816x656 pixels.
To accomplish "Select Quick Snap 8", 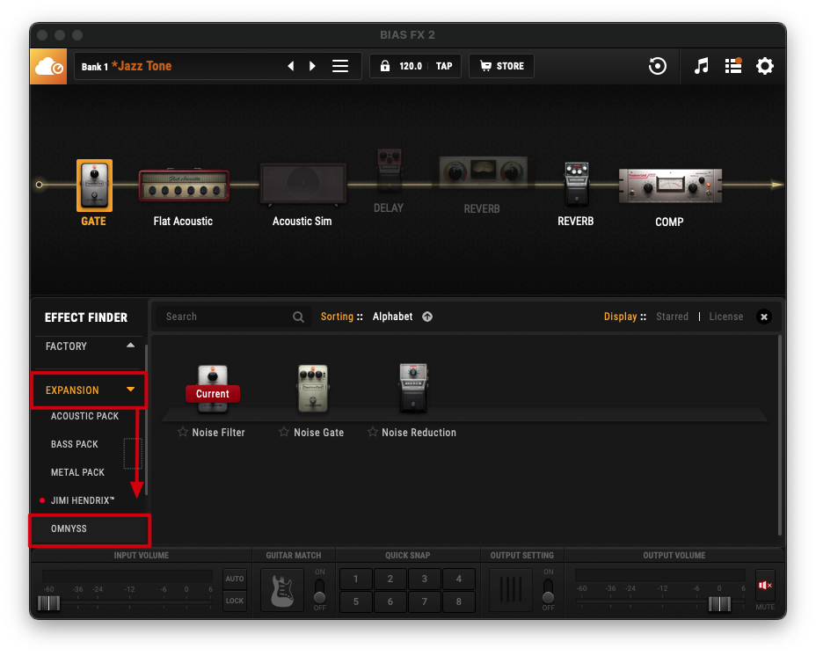I will click(x=458, y=601).
